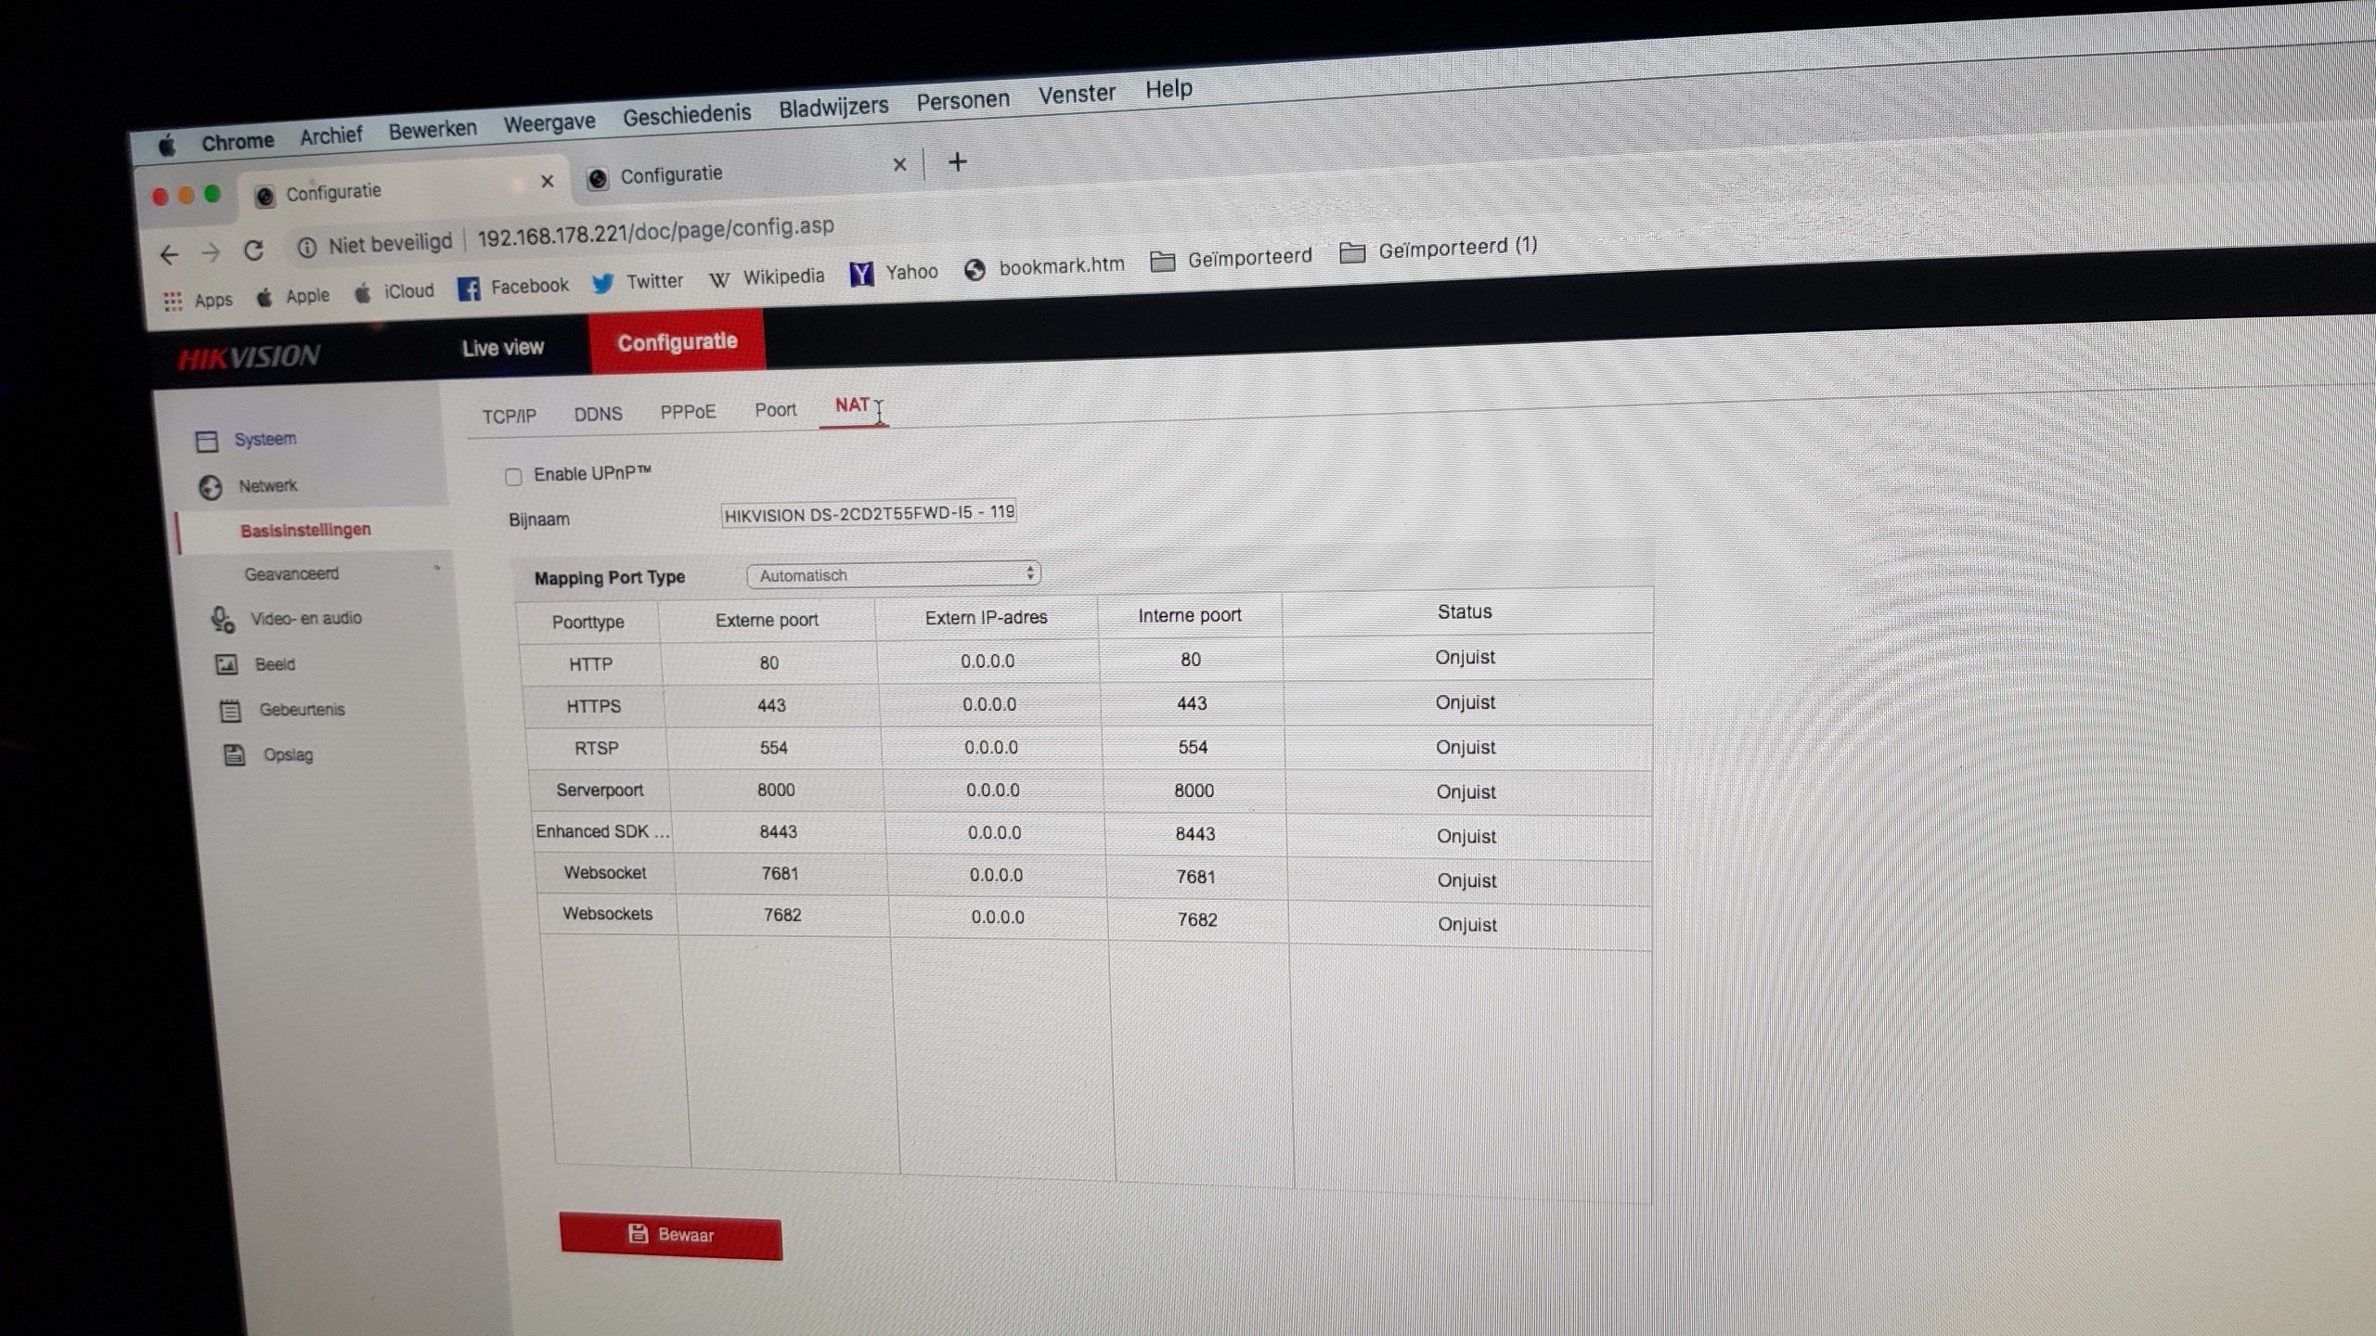Open a new browser tab
2376x1336 pixels.
click(x=957, y=163)
